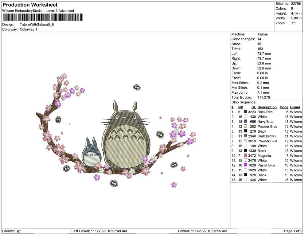Click stitch count 2940 for Dark Brown
304x234 pixels.
pyautogui.click(x=252, y=136)
